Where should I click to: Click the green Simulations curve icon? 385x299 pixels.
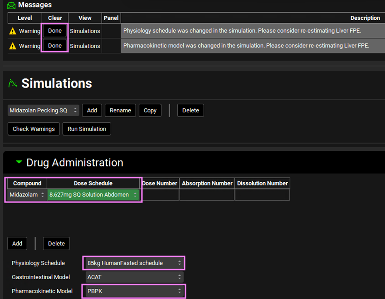13,83
